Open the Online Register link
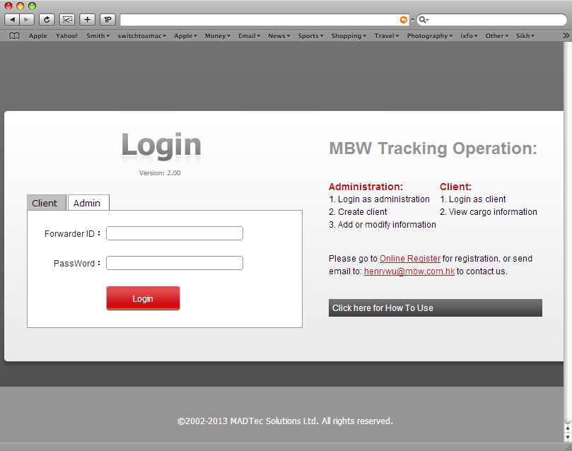The height and width of the screenshot is (451, 572). click(x=410, y=259)
